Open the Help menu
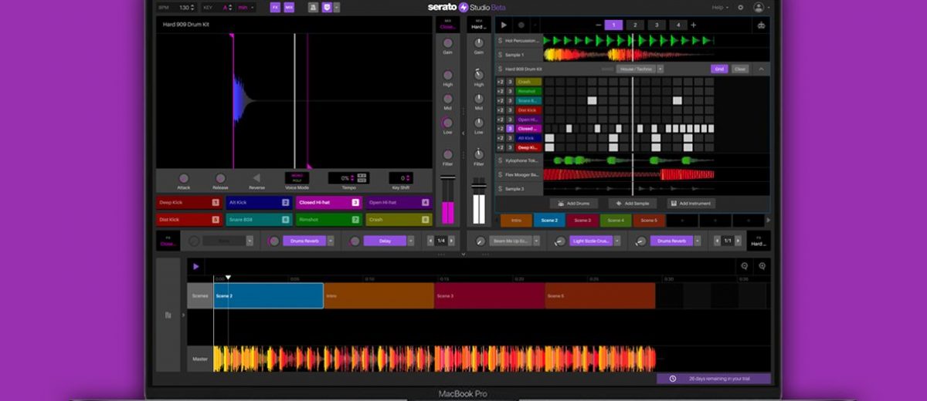927x401 pixels. tap(720, 7)
